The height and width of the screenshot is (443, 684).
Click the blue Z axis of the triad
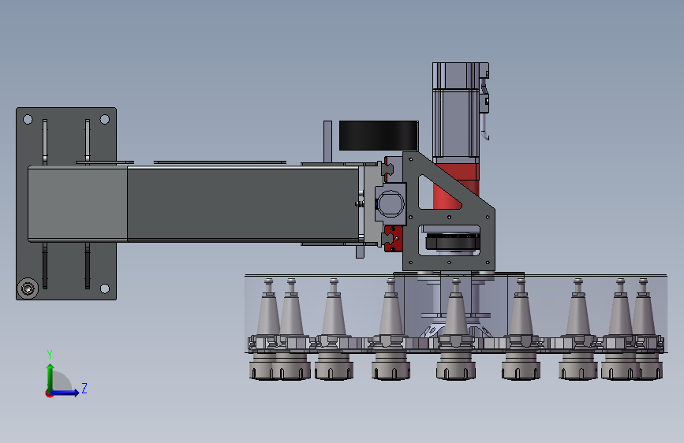coord(65,393)
